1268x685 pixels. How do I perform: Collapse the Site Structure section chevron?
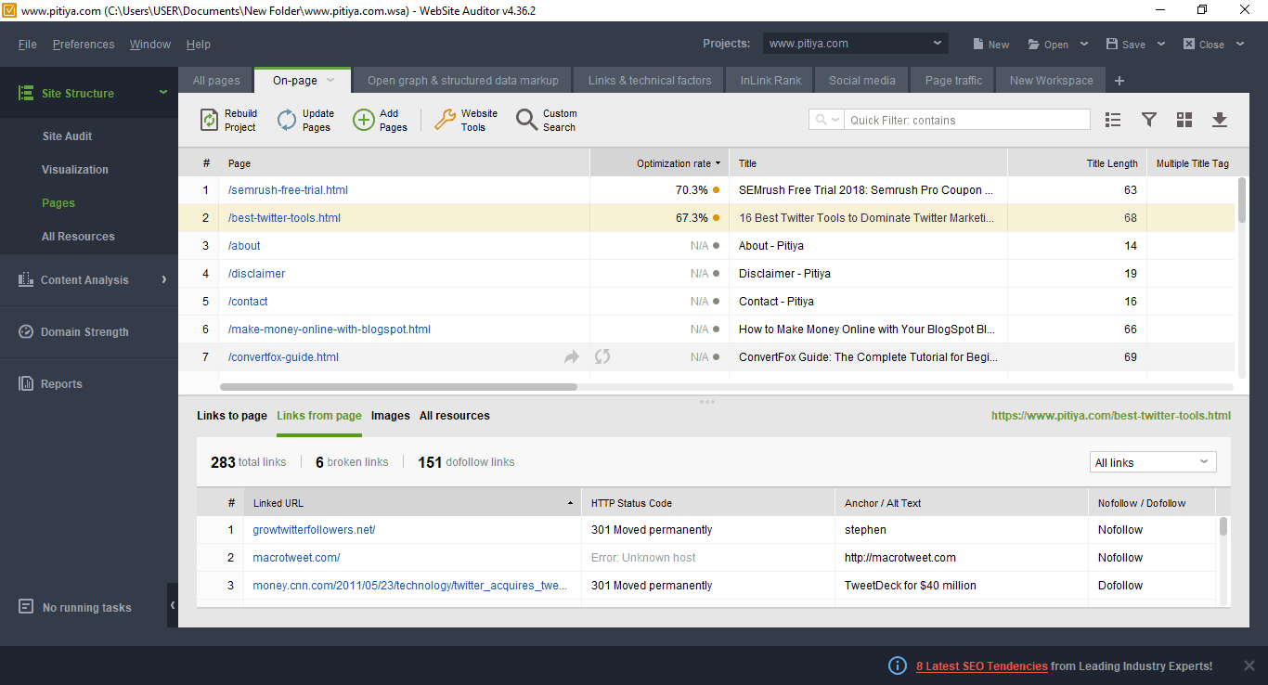163,92
